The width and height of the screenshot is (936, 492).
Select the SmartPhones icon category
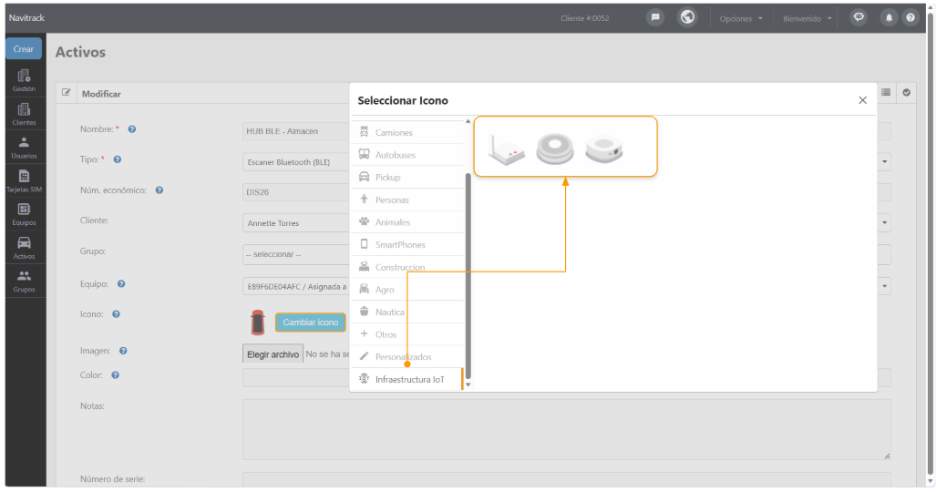(x=407, y=245)
